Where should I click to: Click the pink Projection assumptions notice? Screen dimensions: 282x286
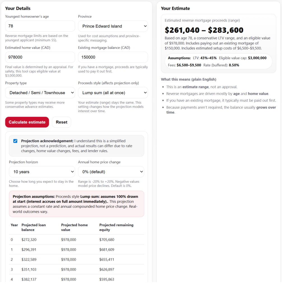(x=76, y=204)
